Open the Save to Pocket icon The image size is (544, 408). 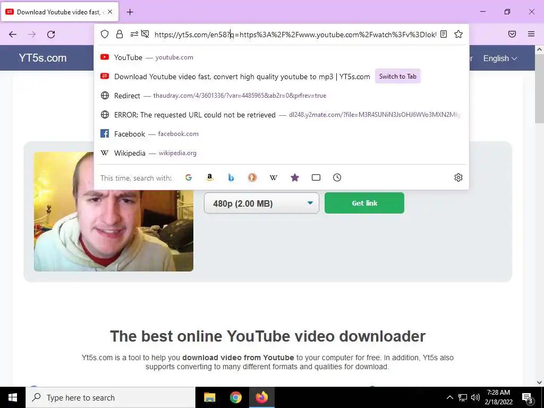[512, 34]
